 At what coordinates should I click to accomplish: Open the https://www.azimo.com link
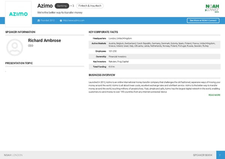click(73, 20)
